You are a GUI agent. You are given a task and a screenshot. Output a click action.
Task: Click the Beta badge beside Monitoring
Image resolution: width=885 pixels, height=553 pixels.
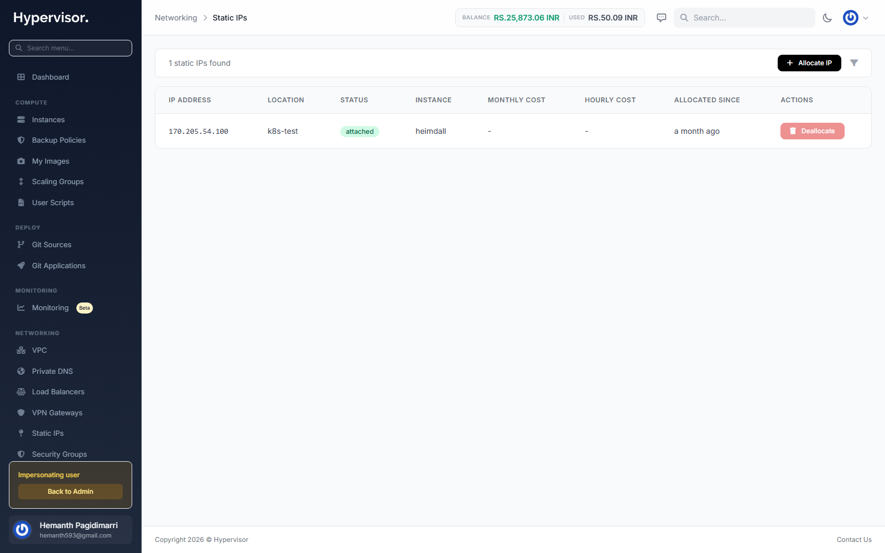pyautogui.click(x=85, y=308)
